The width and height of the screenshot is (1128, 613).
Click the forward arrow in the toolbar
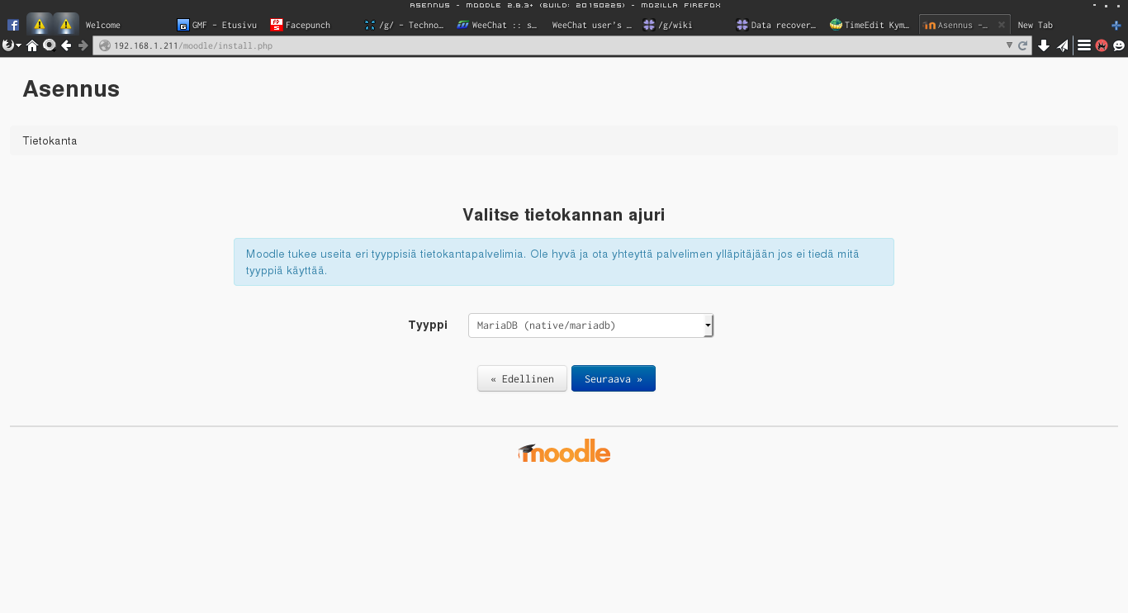[83, 45]
